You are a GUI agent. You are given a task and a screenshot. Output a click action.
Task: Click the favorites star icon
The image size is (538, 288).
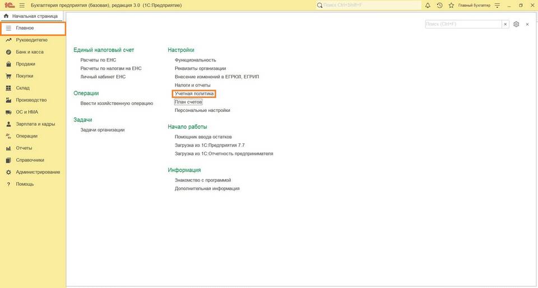pos(451,5)
